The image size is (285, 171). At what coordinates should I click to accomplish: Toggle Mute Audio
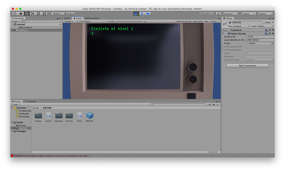(198, 21)
